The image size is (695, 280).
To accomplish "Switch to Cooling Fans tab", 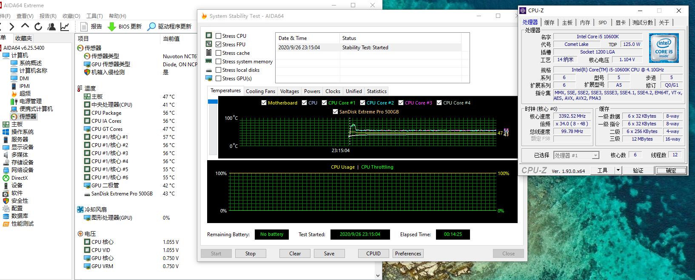I will [x=260, y=91].
